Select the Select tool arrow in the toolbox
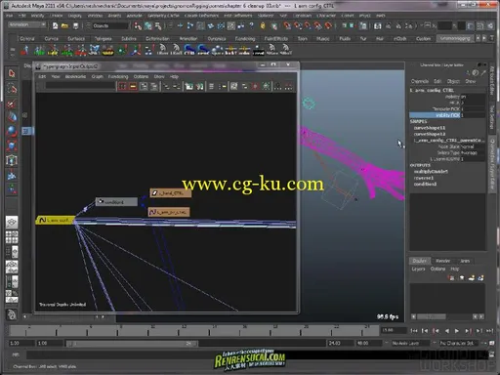The width and height of the screenshot is (500, 375). (x=12, y=73)
